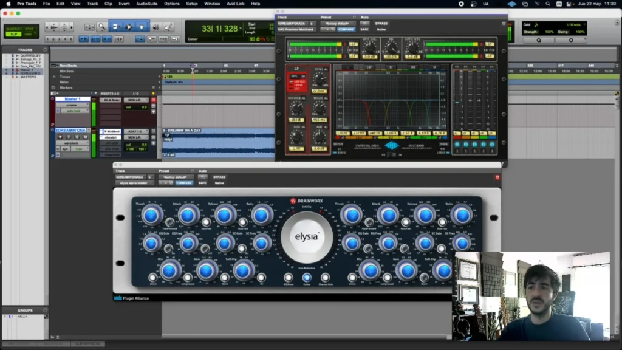Toggle Active button on elysia plugin
Viewport: 622px width, 350px height.
tap(307, 277)
